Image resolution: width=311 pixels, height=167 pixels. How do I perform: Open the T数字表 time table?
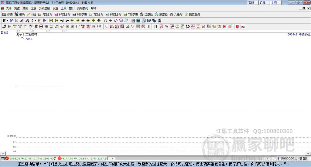coord(131,15)
